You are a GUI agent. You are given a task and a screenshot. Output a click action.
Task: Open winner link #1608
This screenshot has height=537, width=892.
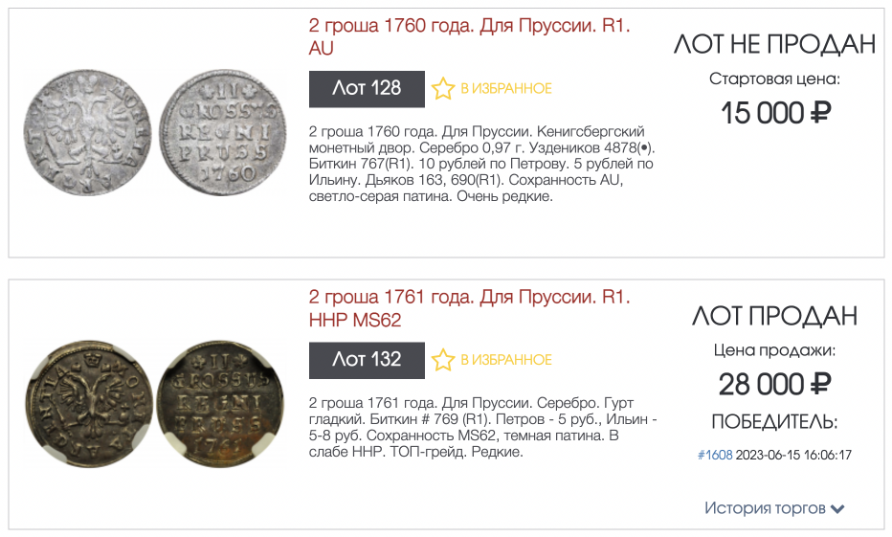click(715, 455)
